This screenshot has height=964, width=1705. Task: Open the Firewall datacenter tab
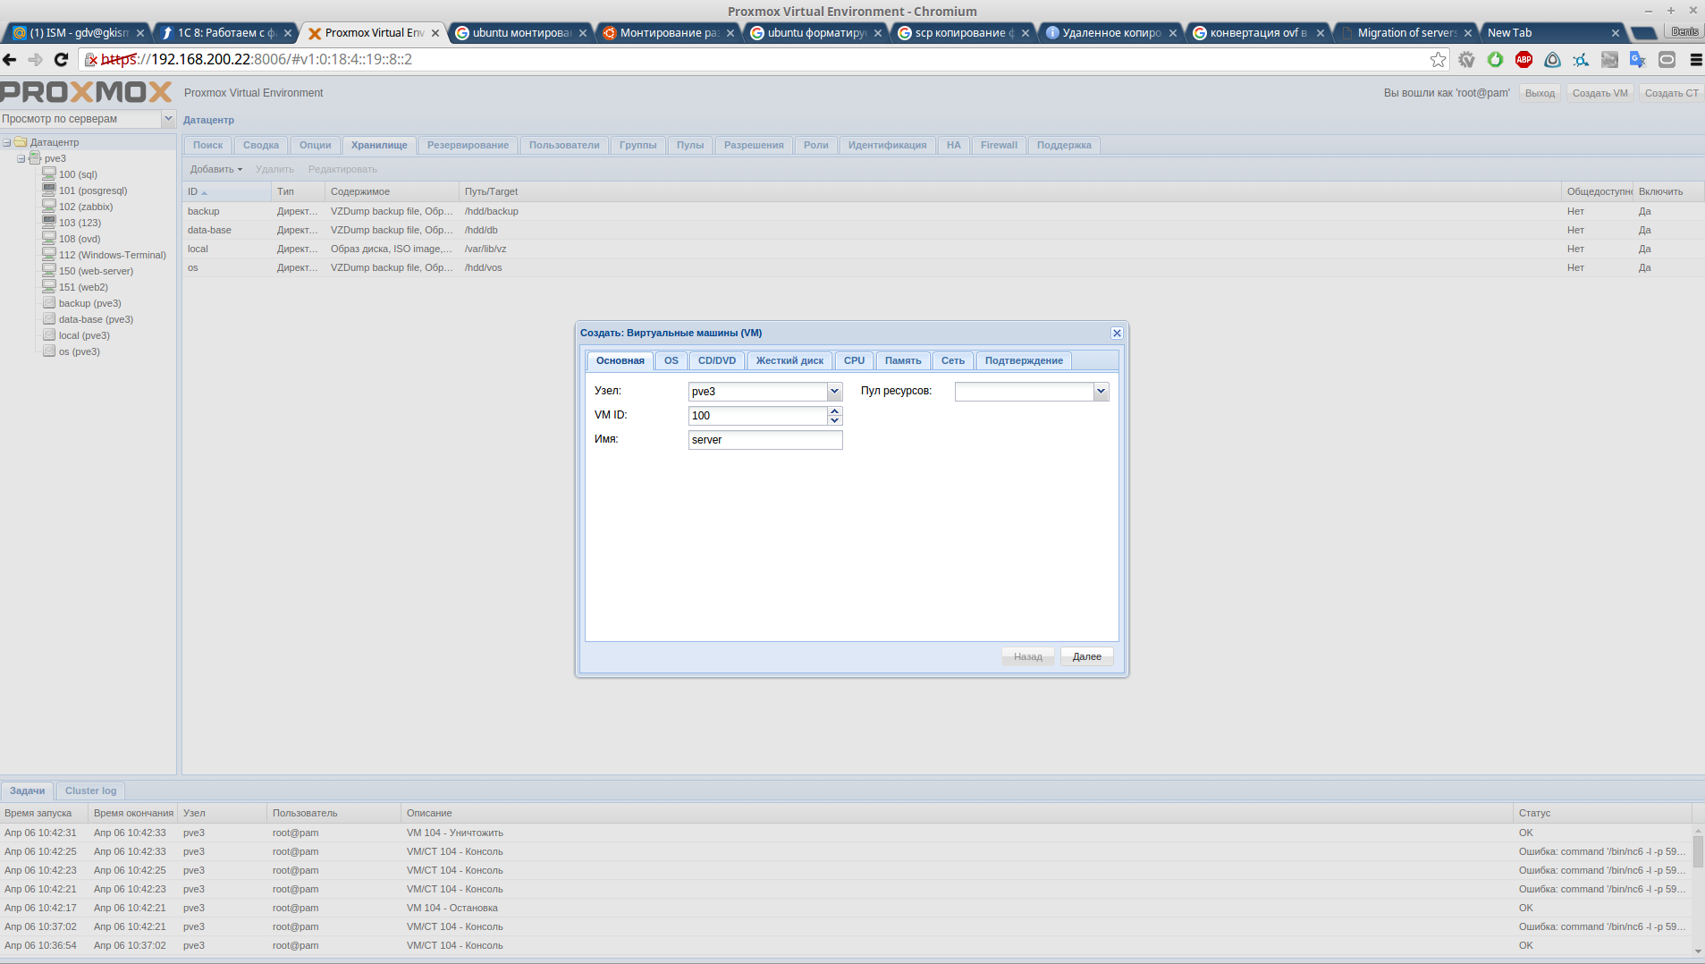click(x=999, y=145)
